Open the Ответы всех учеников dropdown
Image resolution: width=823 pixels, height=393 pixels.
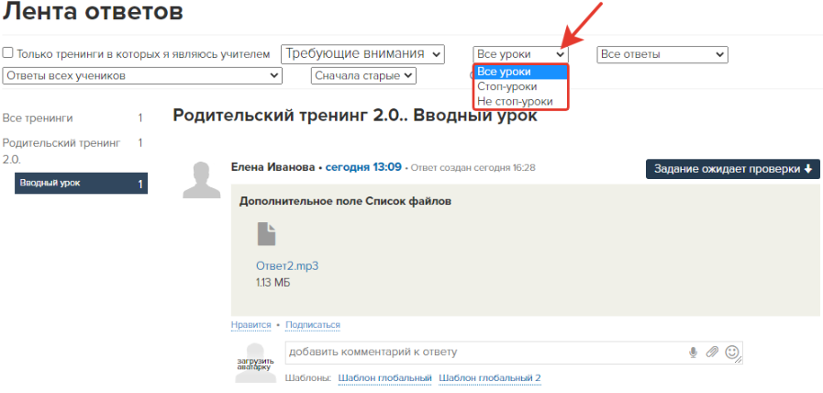point(142,75)
